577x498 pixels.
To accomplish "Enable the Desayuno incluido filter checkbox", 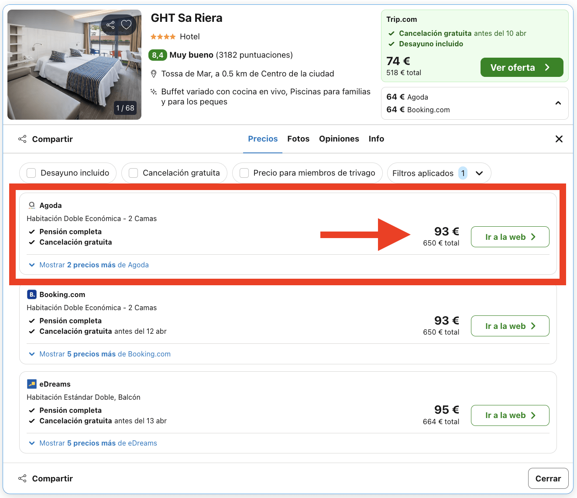I will coord(31,173).
